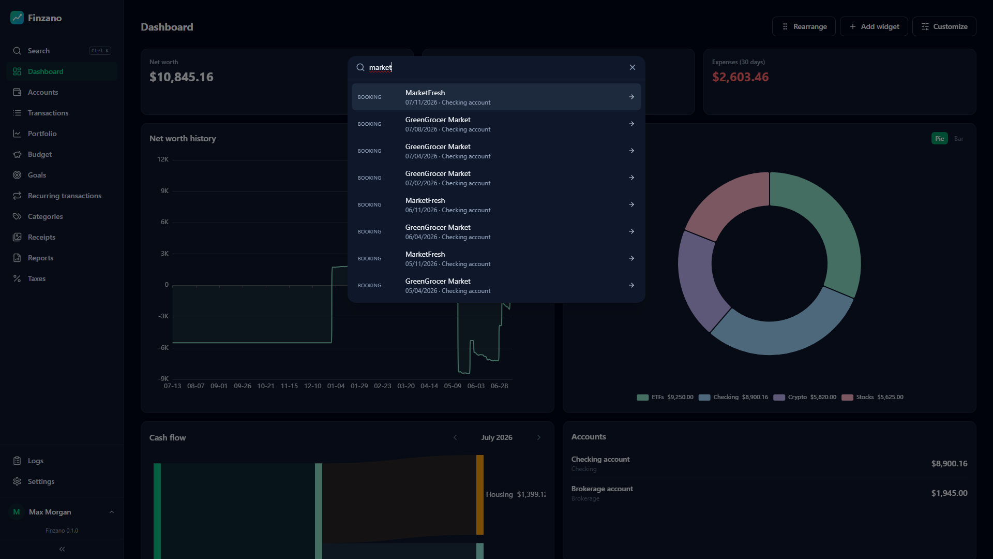The width and height of the screenshot is (993, 559).
Task: Click the Add widget button
Action: 874,26
